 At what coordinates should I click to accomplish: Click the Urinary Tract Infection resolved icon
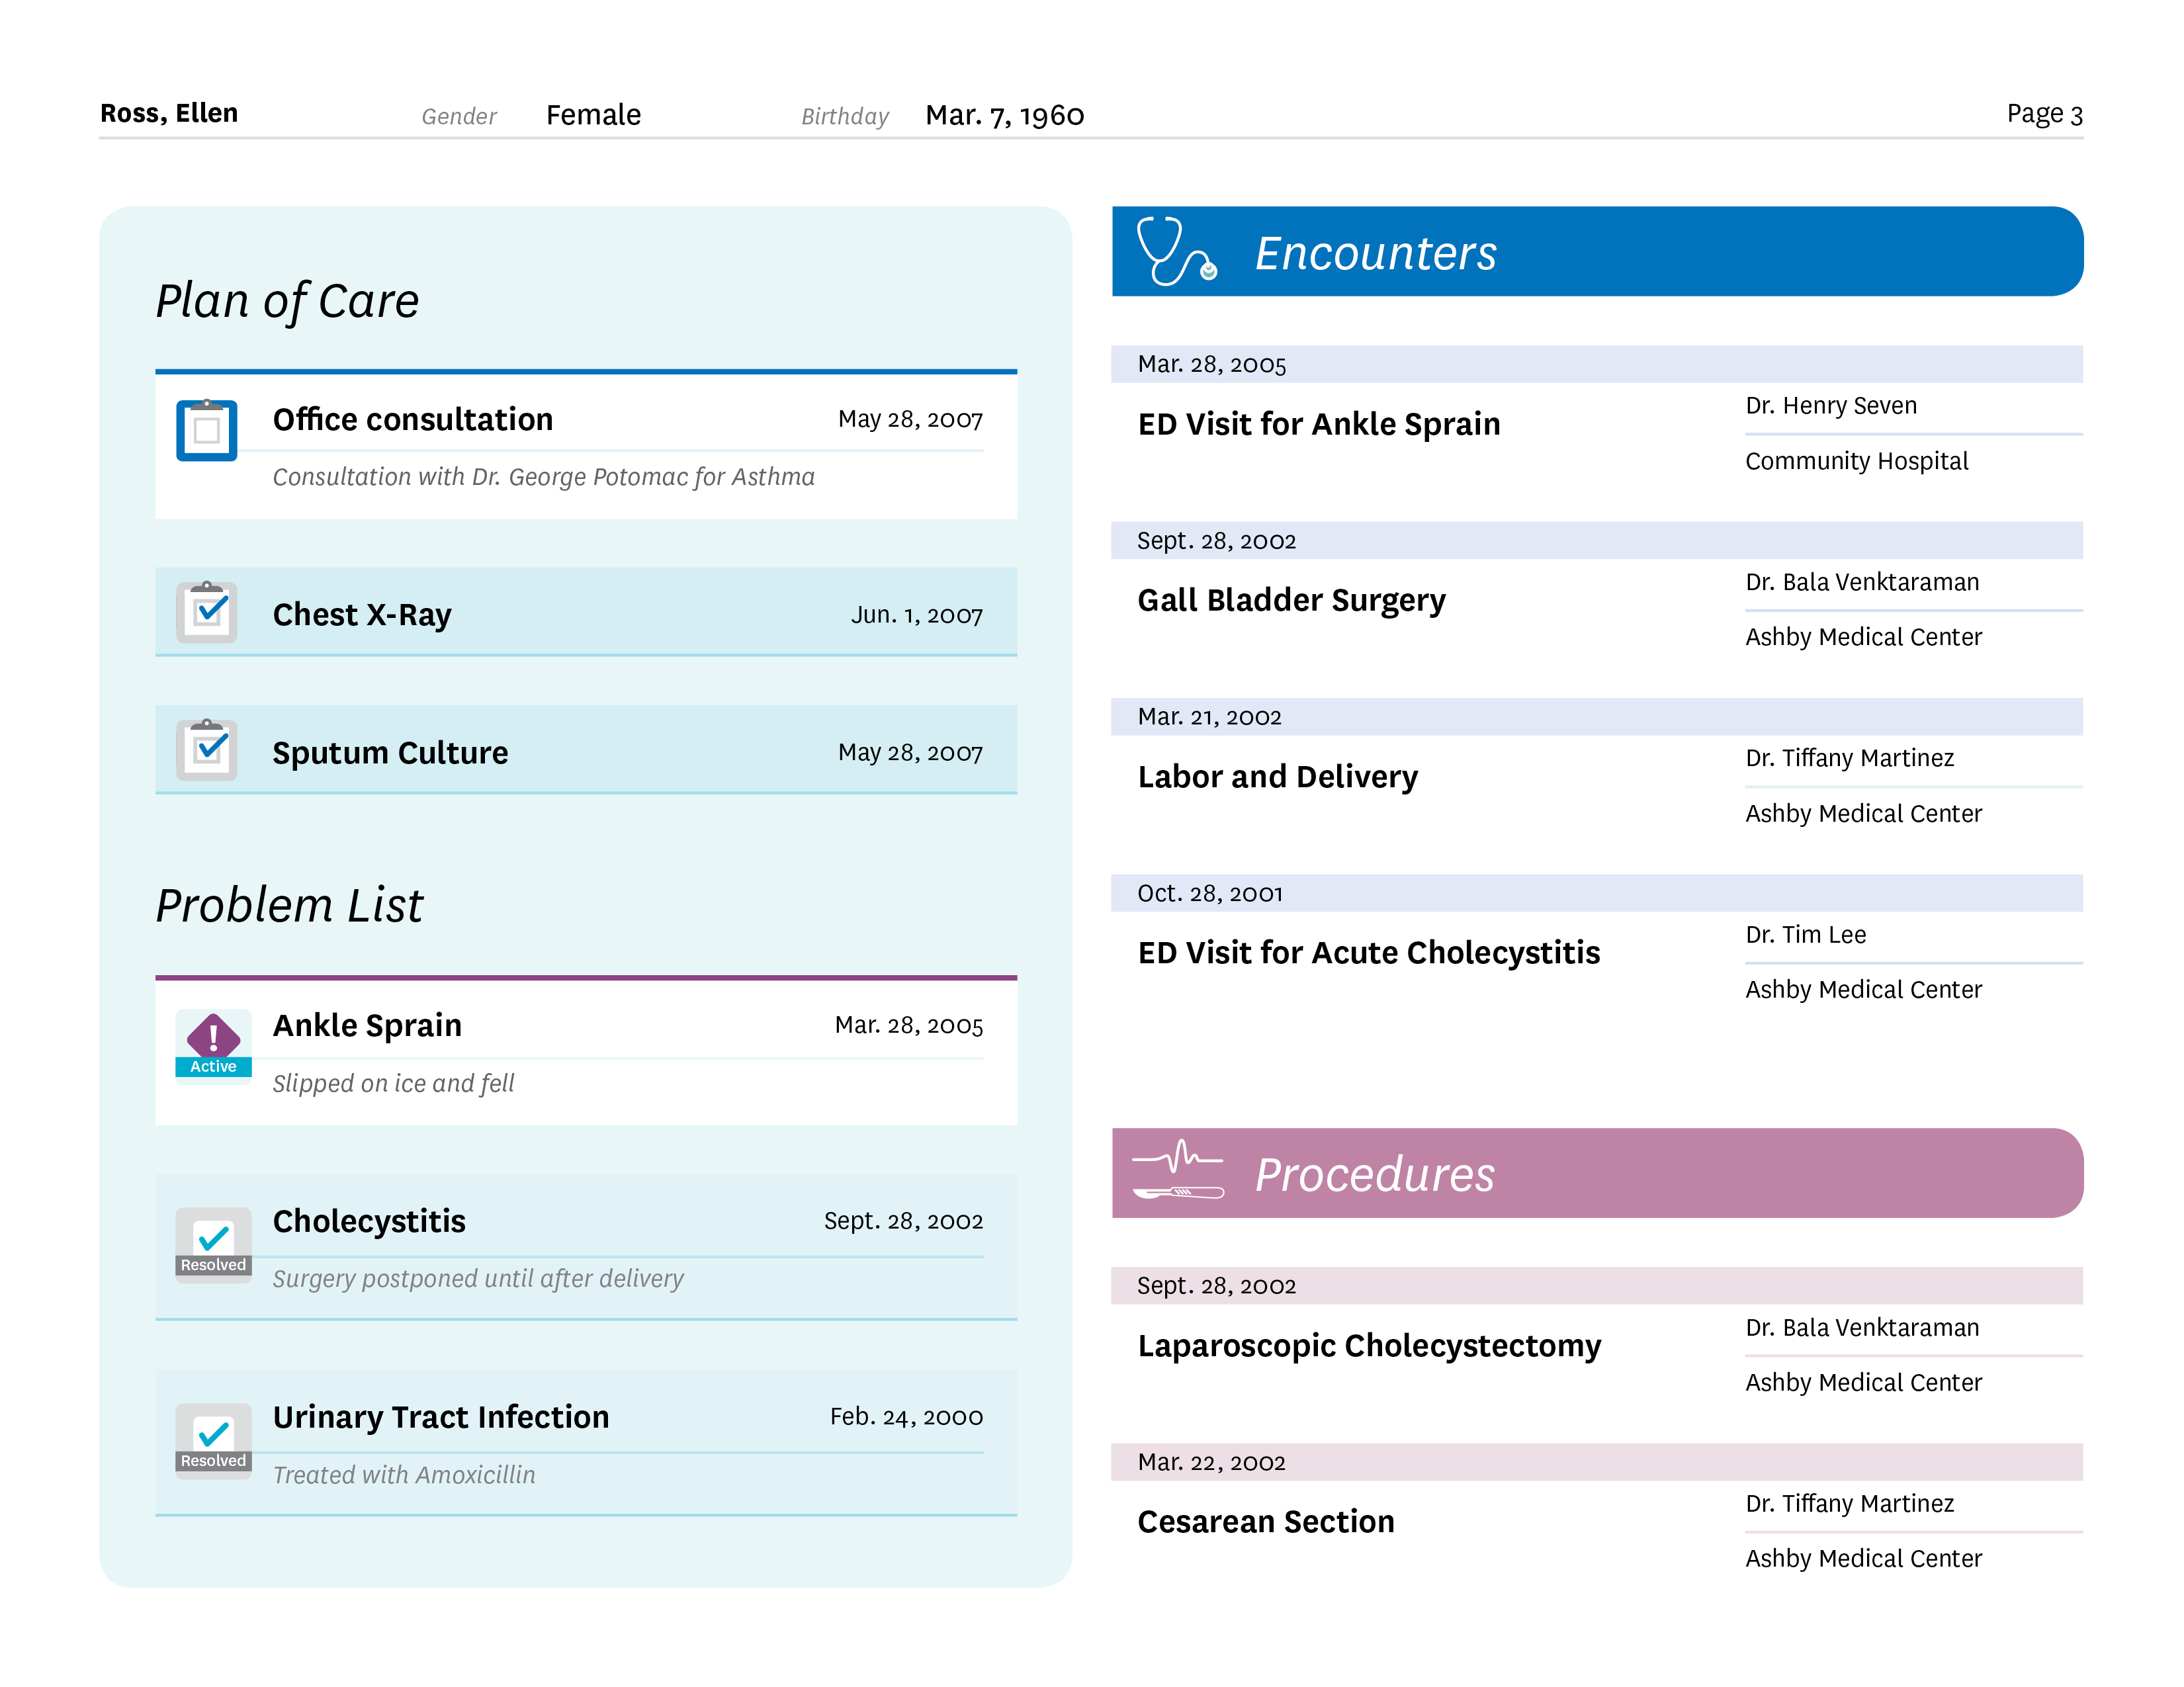click(213, 1439)
